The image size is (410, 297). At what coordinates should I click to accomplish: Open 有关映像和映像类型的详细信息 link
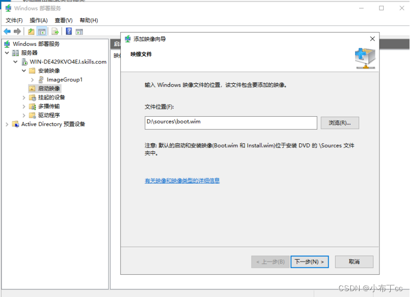[x=182, y=181]
